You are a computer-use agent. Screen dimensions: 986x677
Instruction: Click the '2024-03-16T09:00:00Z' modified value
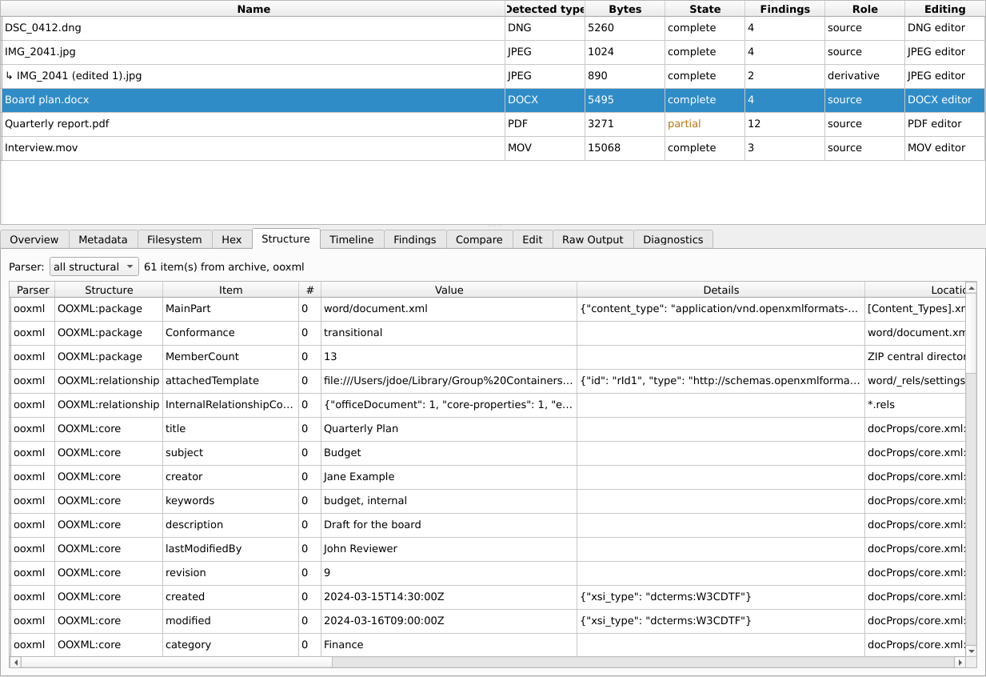(x=449, y=621)
